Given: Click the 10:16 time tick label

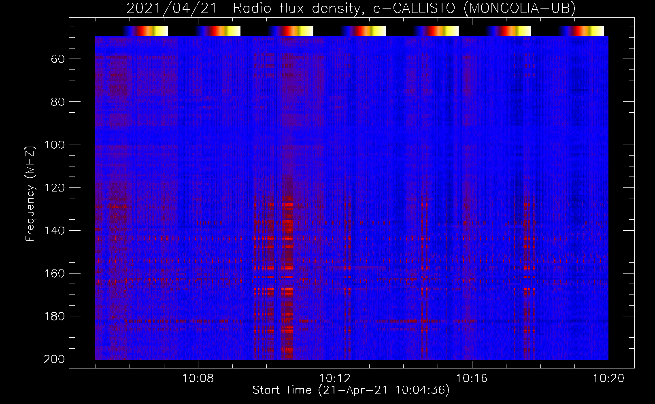Looking at the screenshot, I should point(472,378).
